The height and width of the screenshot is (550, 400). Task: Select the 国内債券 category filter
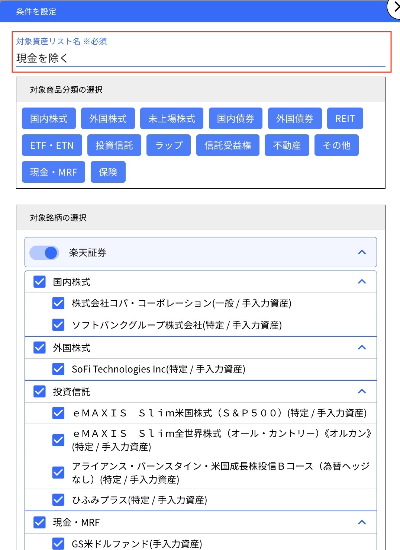[x=235, y=118]
